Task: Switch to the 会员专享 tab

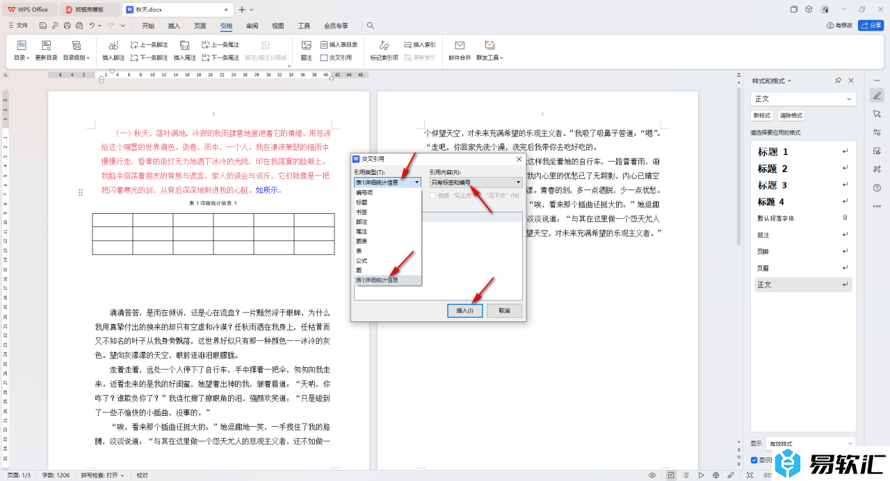Action: click(x=336, y=26)
